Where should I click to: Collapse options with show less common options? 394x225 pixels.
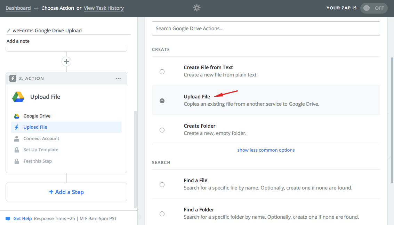pyautogui.click(x=266, y=150)
